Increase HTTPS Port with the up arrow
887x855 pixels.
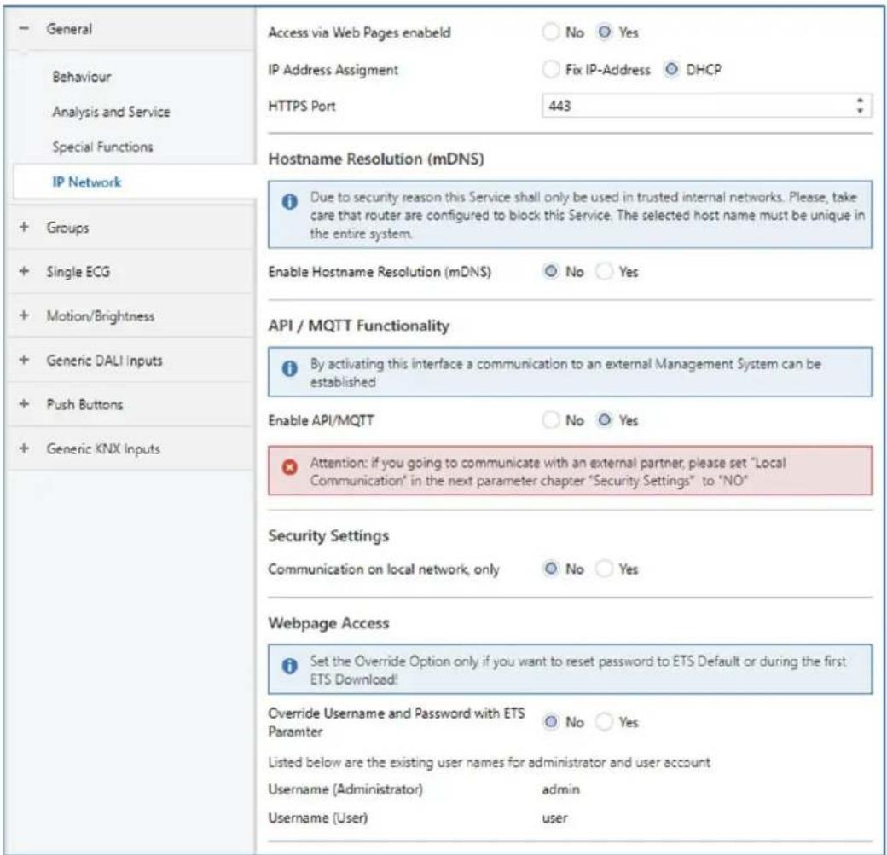(860, 100)
